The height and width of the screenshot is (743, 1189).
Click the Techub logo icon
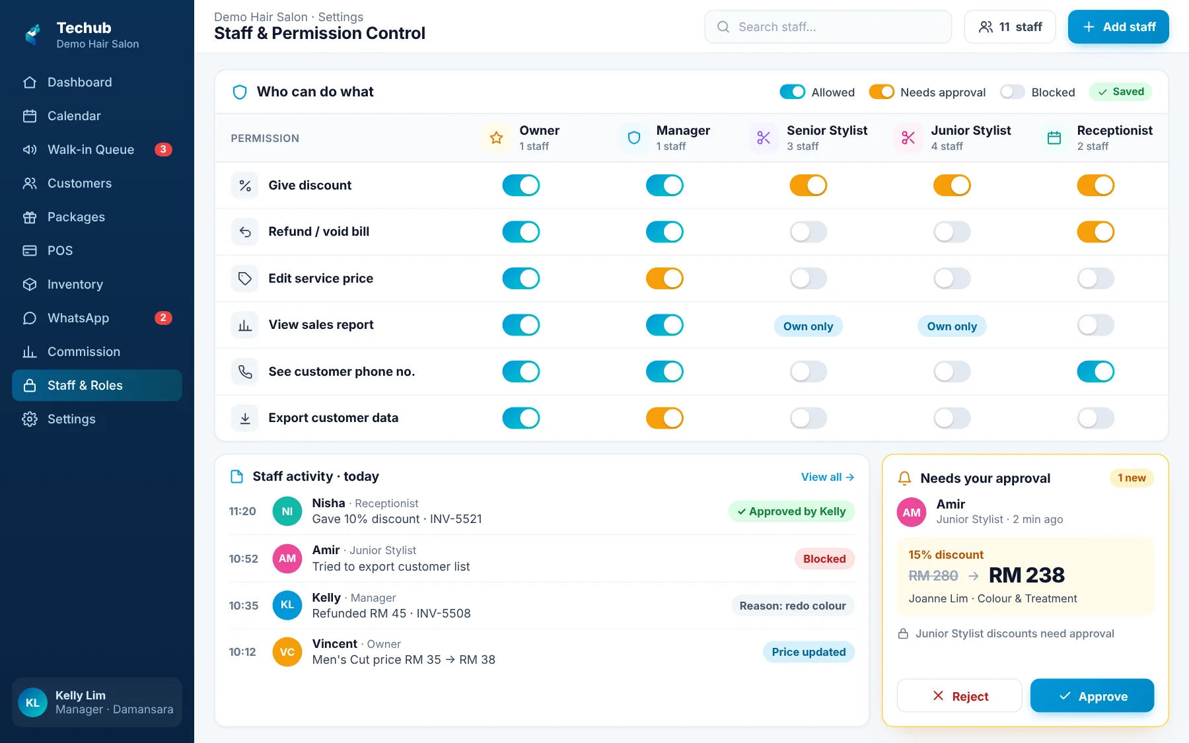point(33,34)
